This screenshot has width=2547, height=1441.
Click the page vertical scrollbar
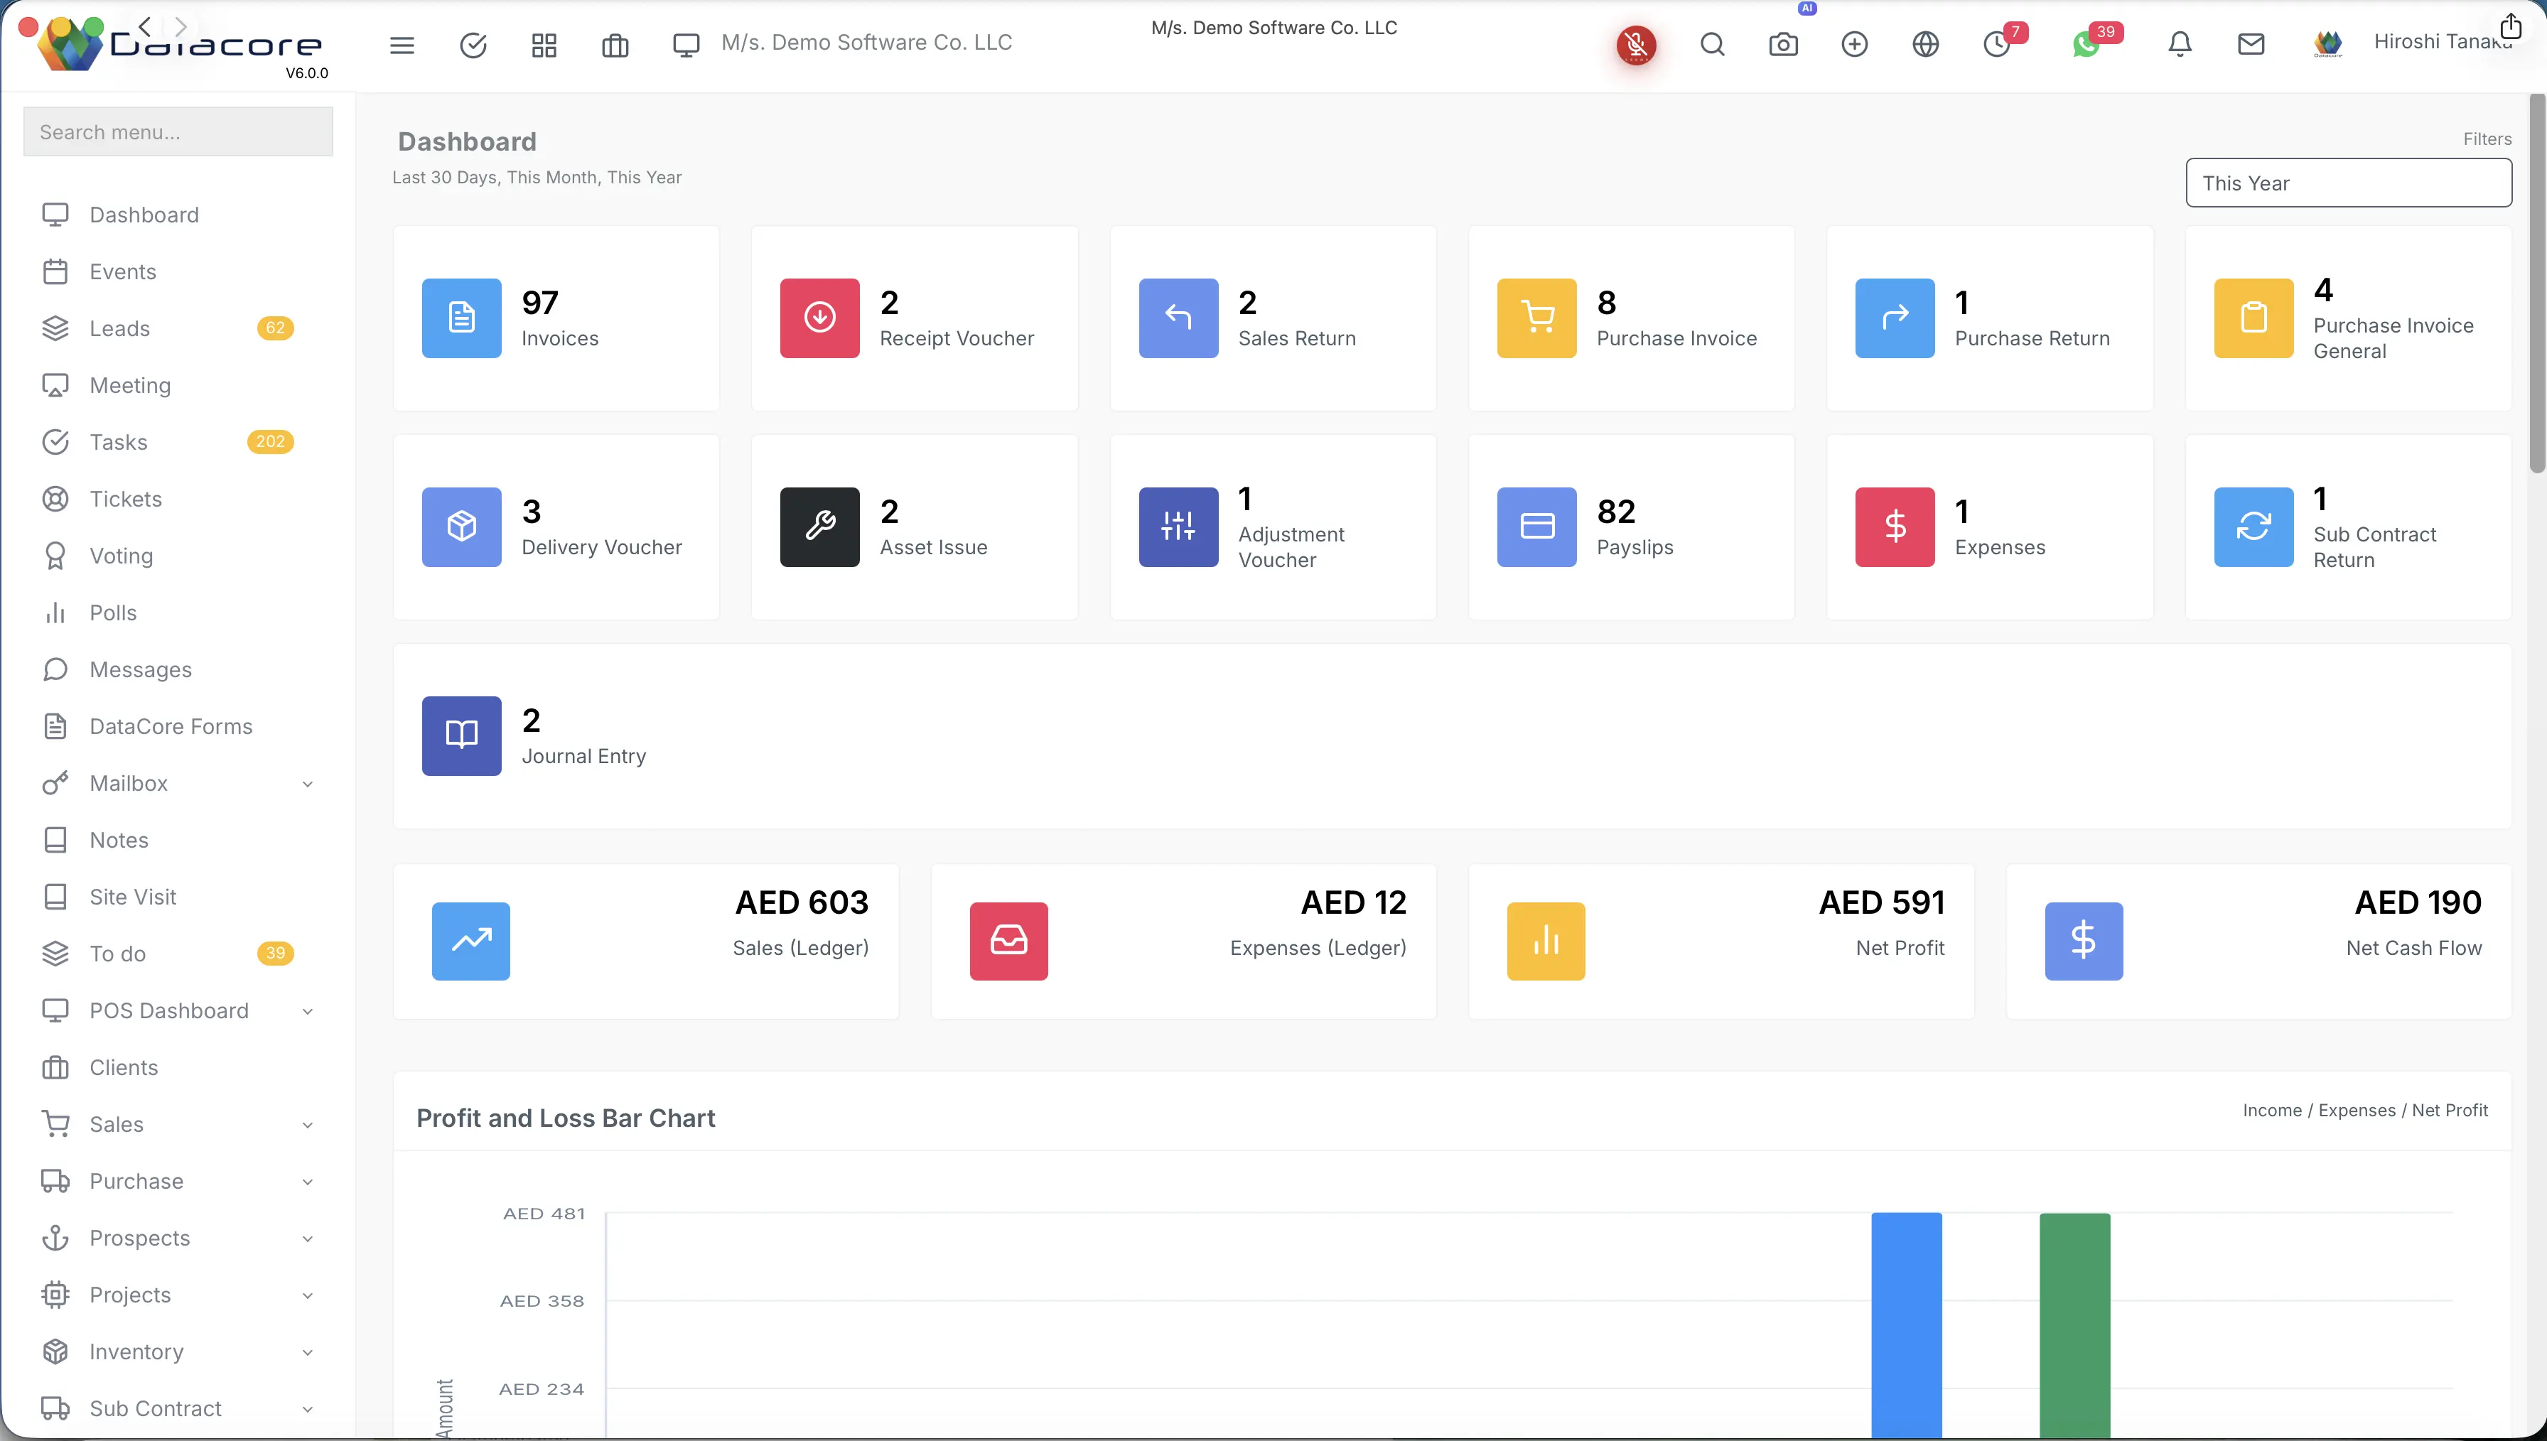point(2537,283)
